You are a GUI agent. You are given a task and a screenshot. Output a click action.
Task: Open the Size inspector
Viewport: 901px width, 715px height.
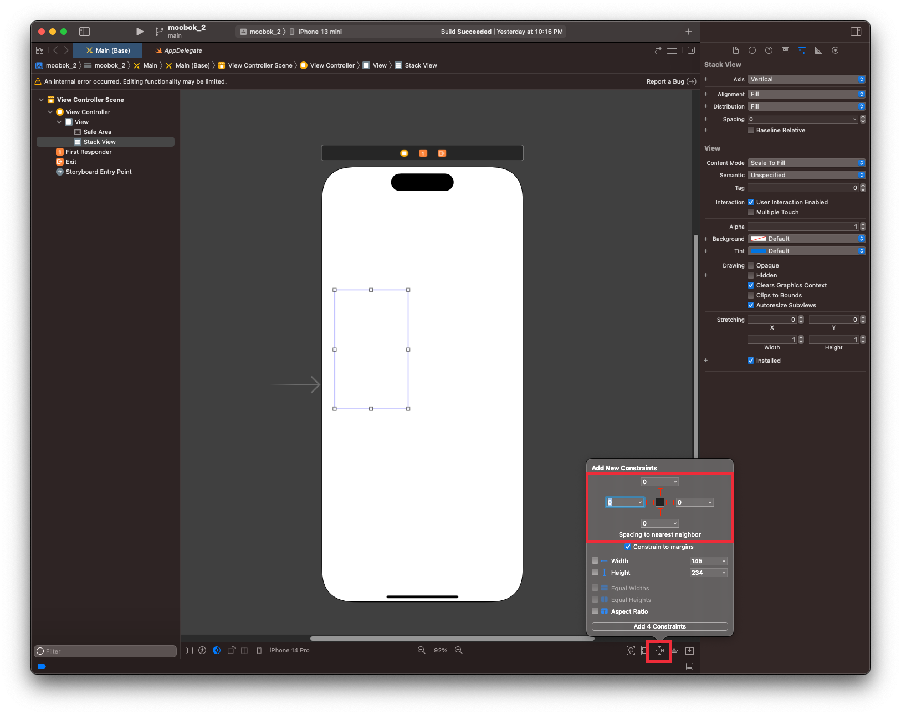tap(818, 50)
